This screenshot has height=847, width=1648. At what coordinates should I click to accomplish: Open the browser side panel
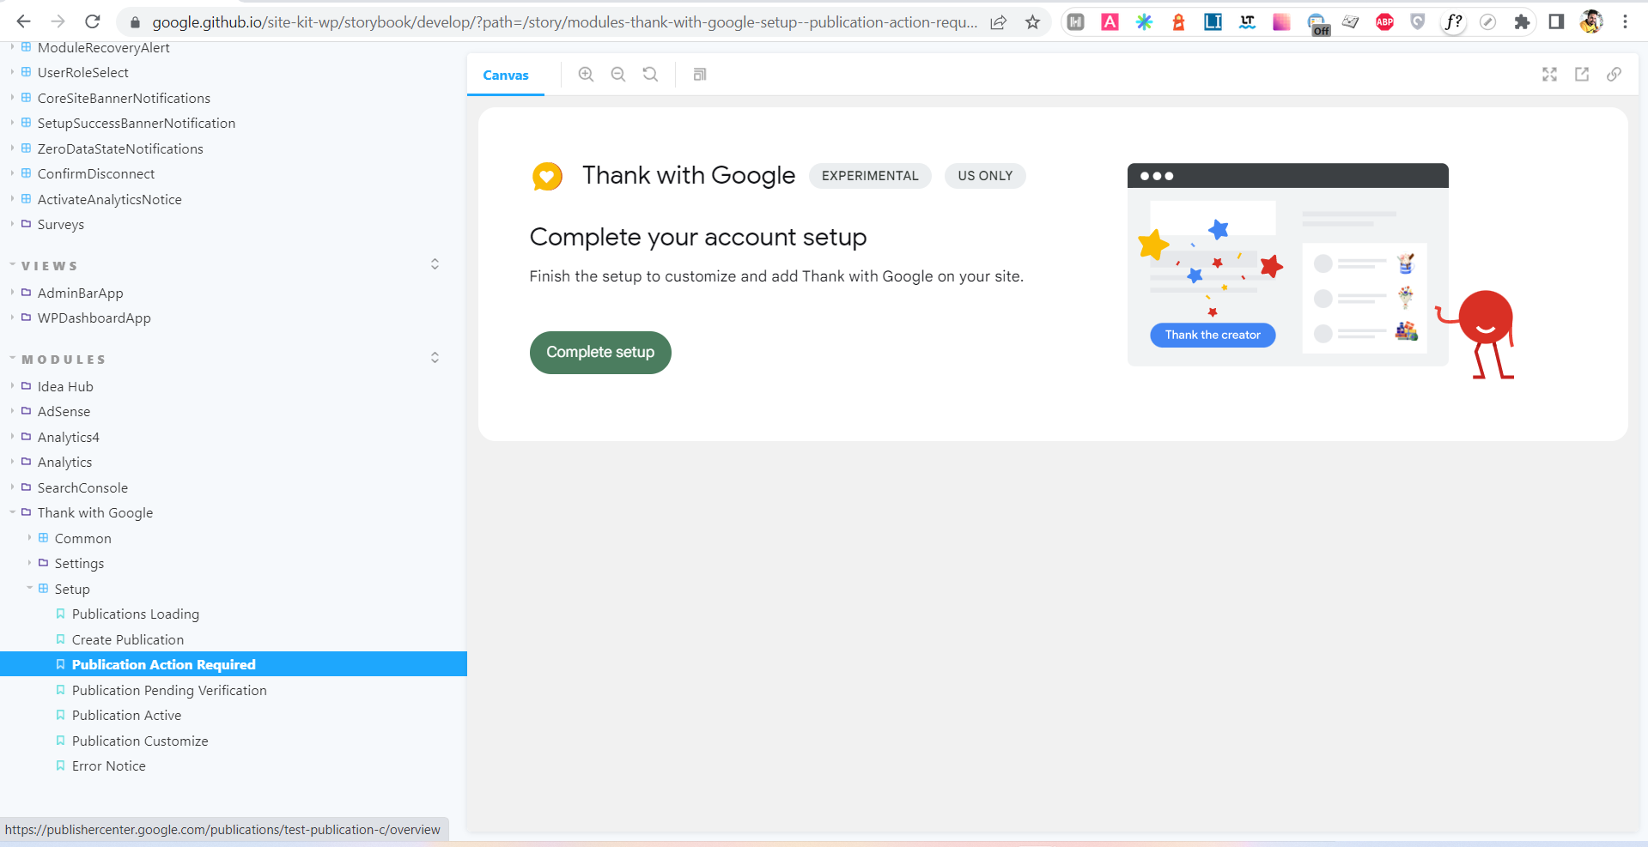pos(1556,22)
